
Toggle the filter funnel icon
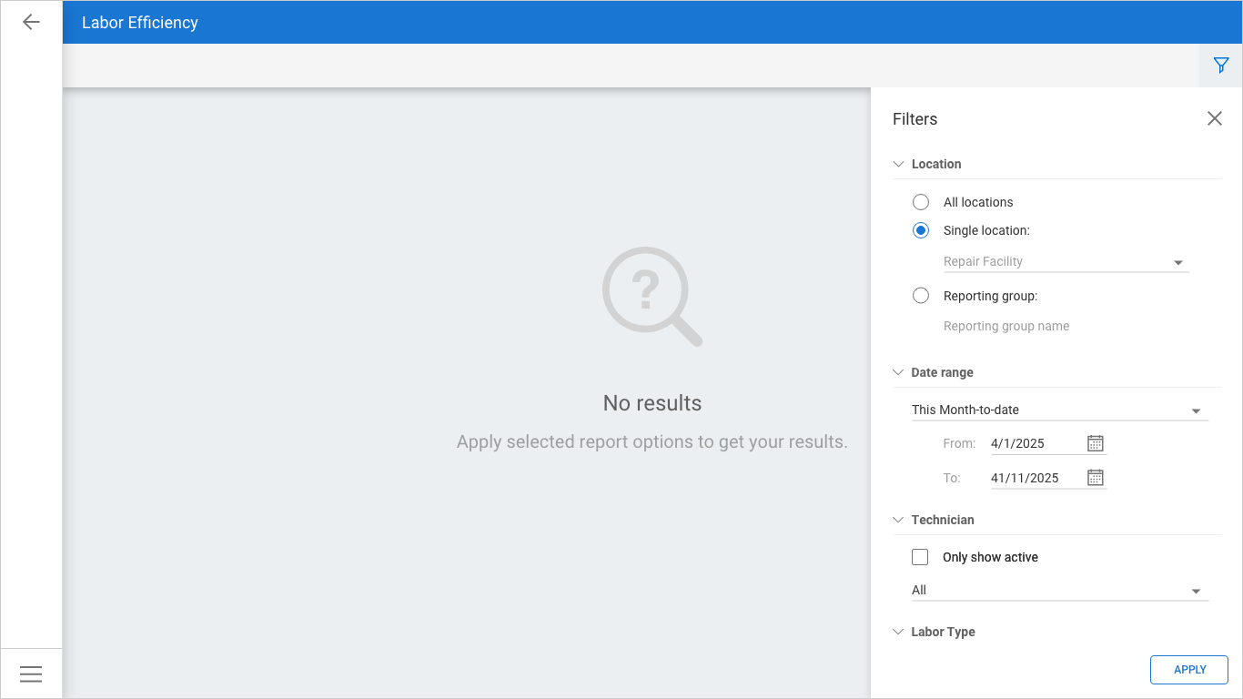1221,66
